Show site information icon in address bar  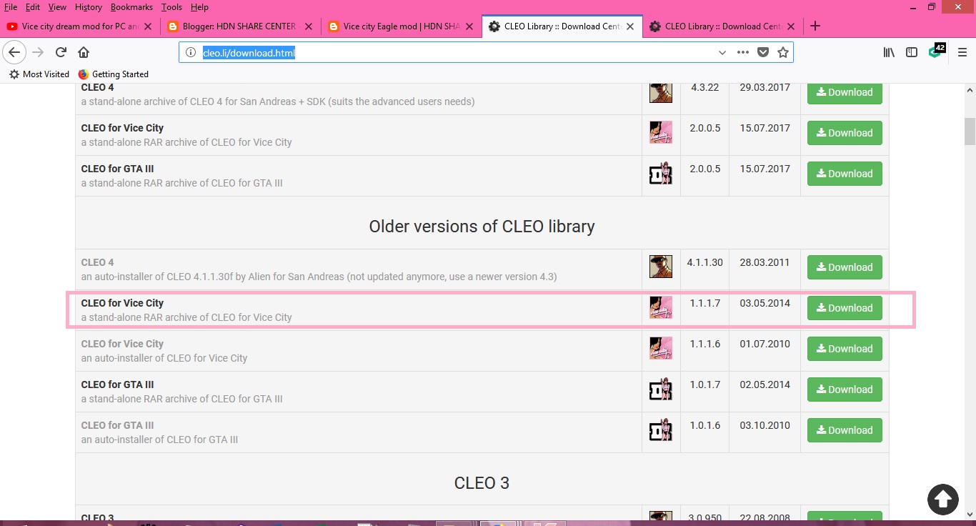(190, 52)
